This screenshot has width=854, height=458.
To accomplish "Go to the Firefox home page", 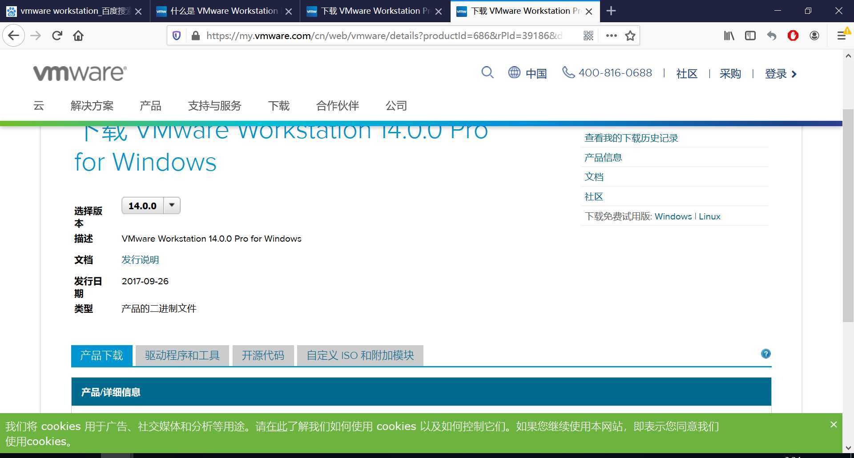I will point(78,36).
